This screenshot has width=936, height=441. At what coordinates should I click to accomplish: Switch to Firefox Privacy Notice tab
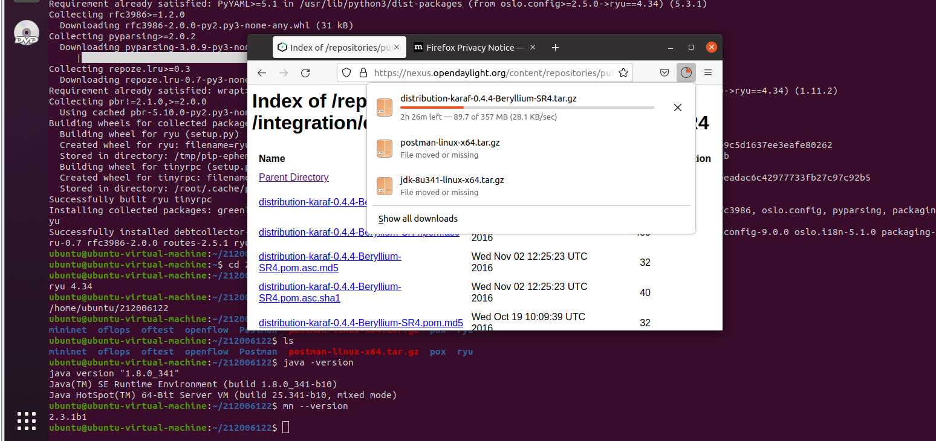(470, 48)
